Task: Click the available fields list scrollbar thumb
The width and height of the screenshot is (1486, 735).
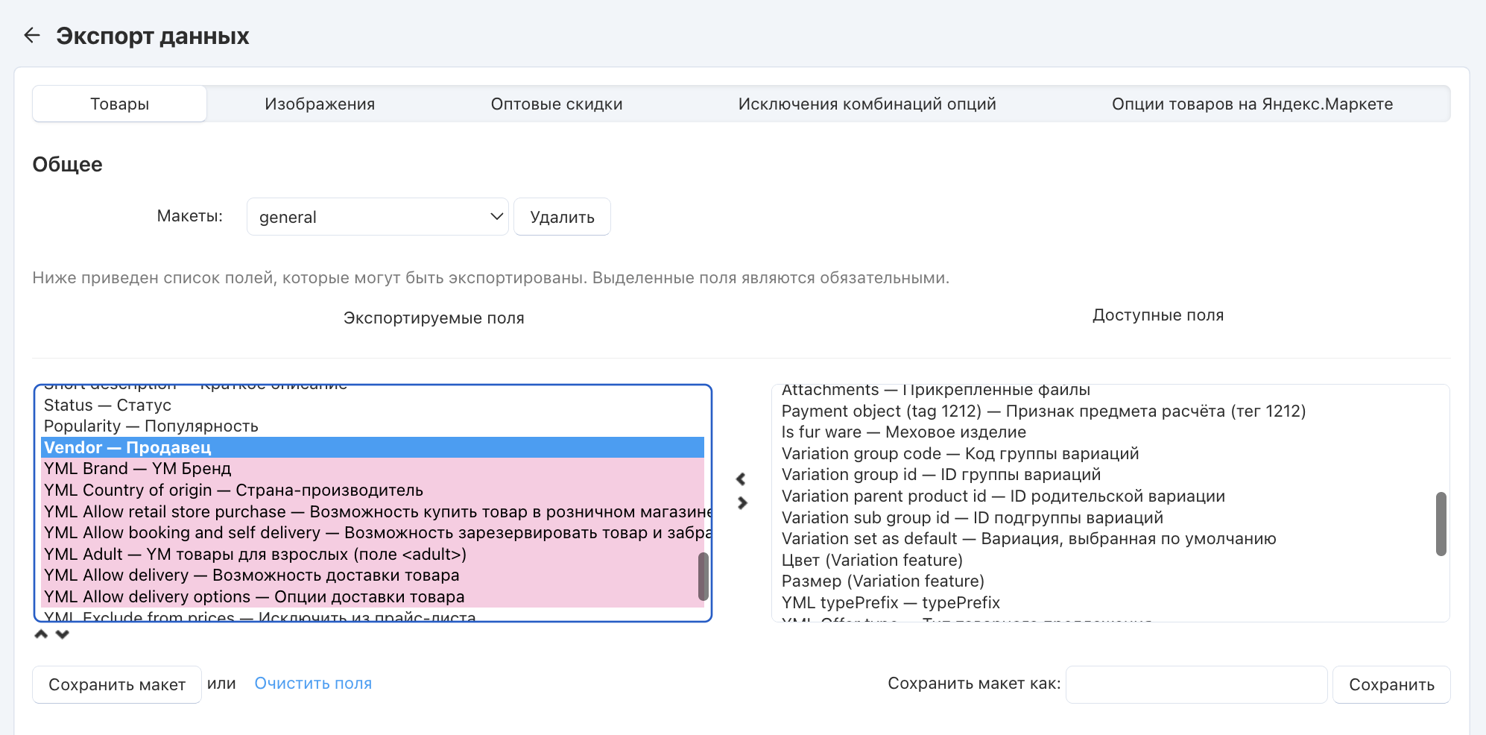Action: [x=1441, y=523]
